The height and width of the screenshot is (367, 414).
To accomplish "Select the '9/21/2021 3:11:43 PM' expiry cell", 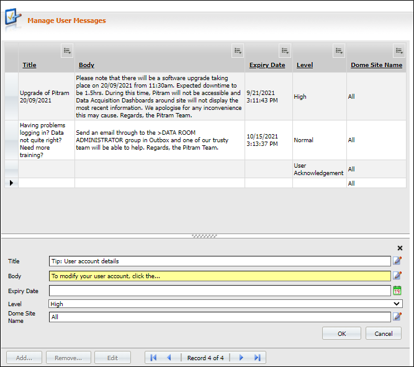I will [x=269, y=96].
